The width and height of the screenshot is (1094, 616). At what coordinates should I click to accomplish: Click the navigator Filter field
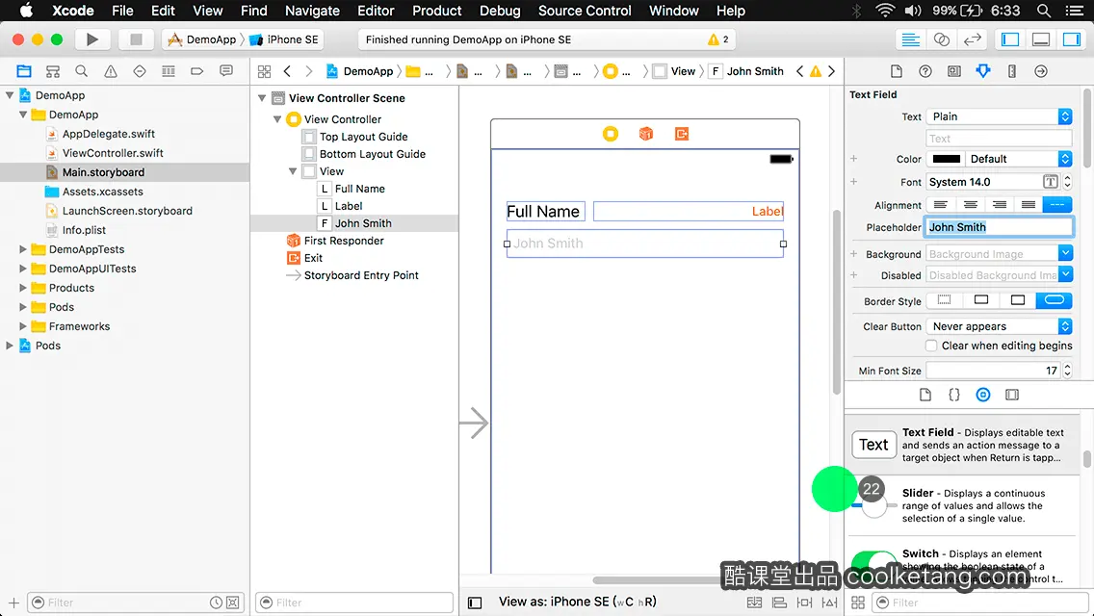[x=136, y=603]
